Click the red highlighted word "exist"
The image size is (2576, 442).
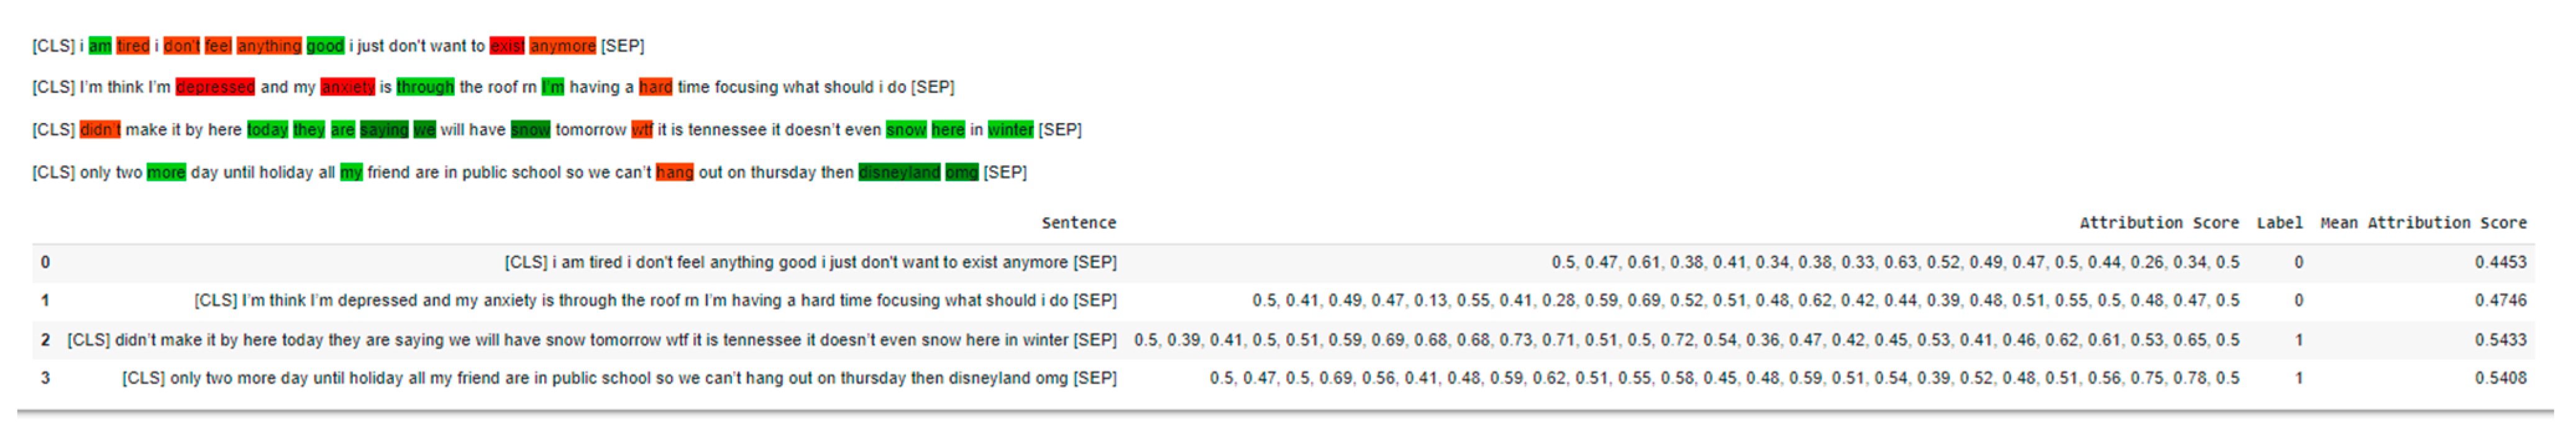coord(507,46)
